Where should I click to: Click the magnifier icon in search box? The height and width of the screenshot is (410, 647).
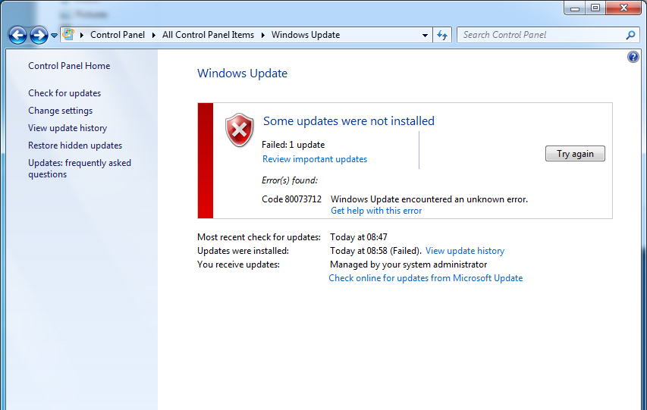630,35
